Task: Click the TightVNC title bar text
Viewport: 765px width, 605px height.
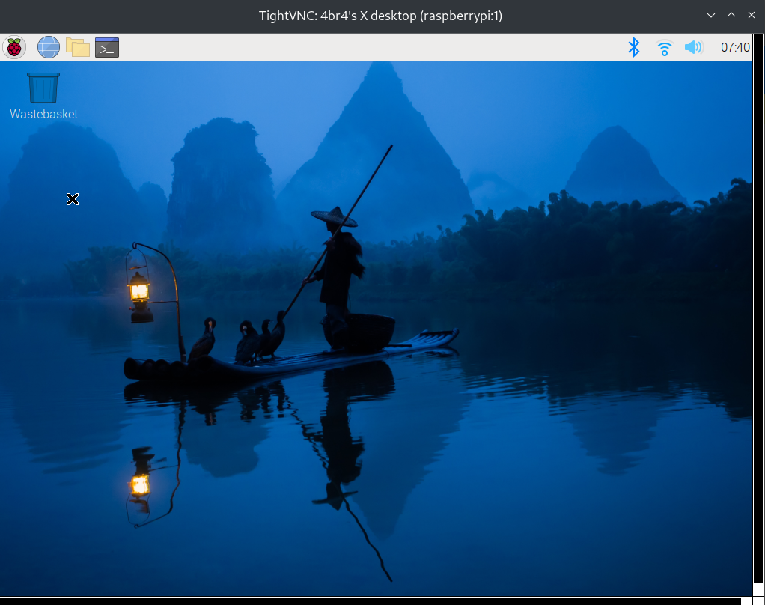Action: (381, 15)
